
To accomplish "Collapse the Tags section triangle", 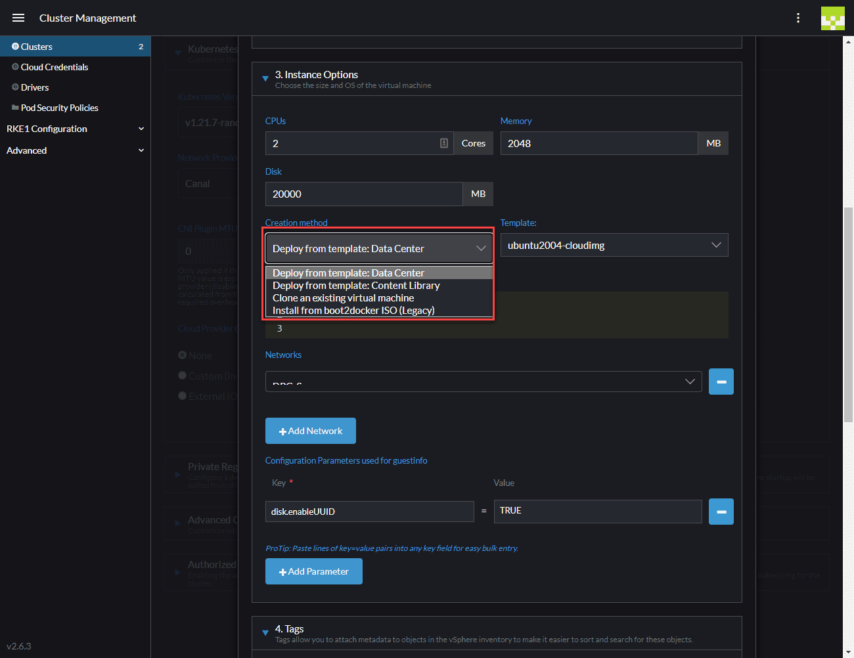I will [x=265, y=633].
